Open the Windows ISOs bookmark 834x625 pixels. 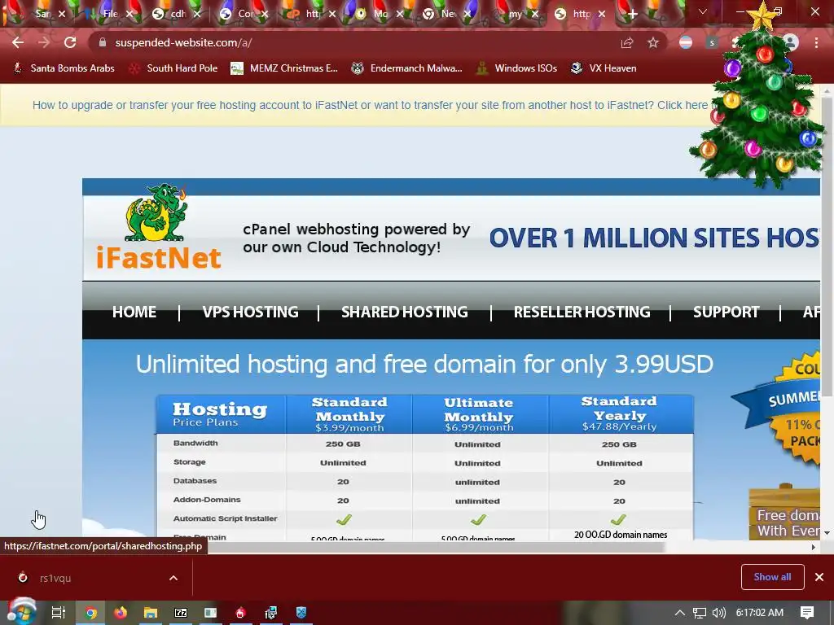(517, 68)
